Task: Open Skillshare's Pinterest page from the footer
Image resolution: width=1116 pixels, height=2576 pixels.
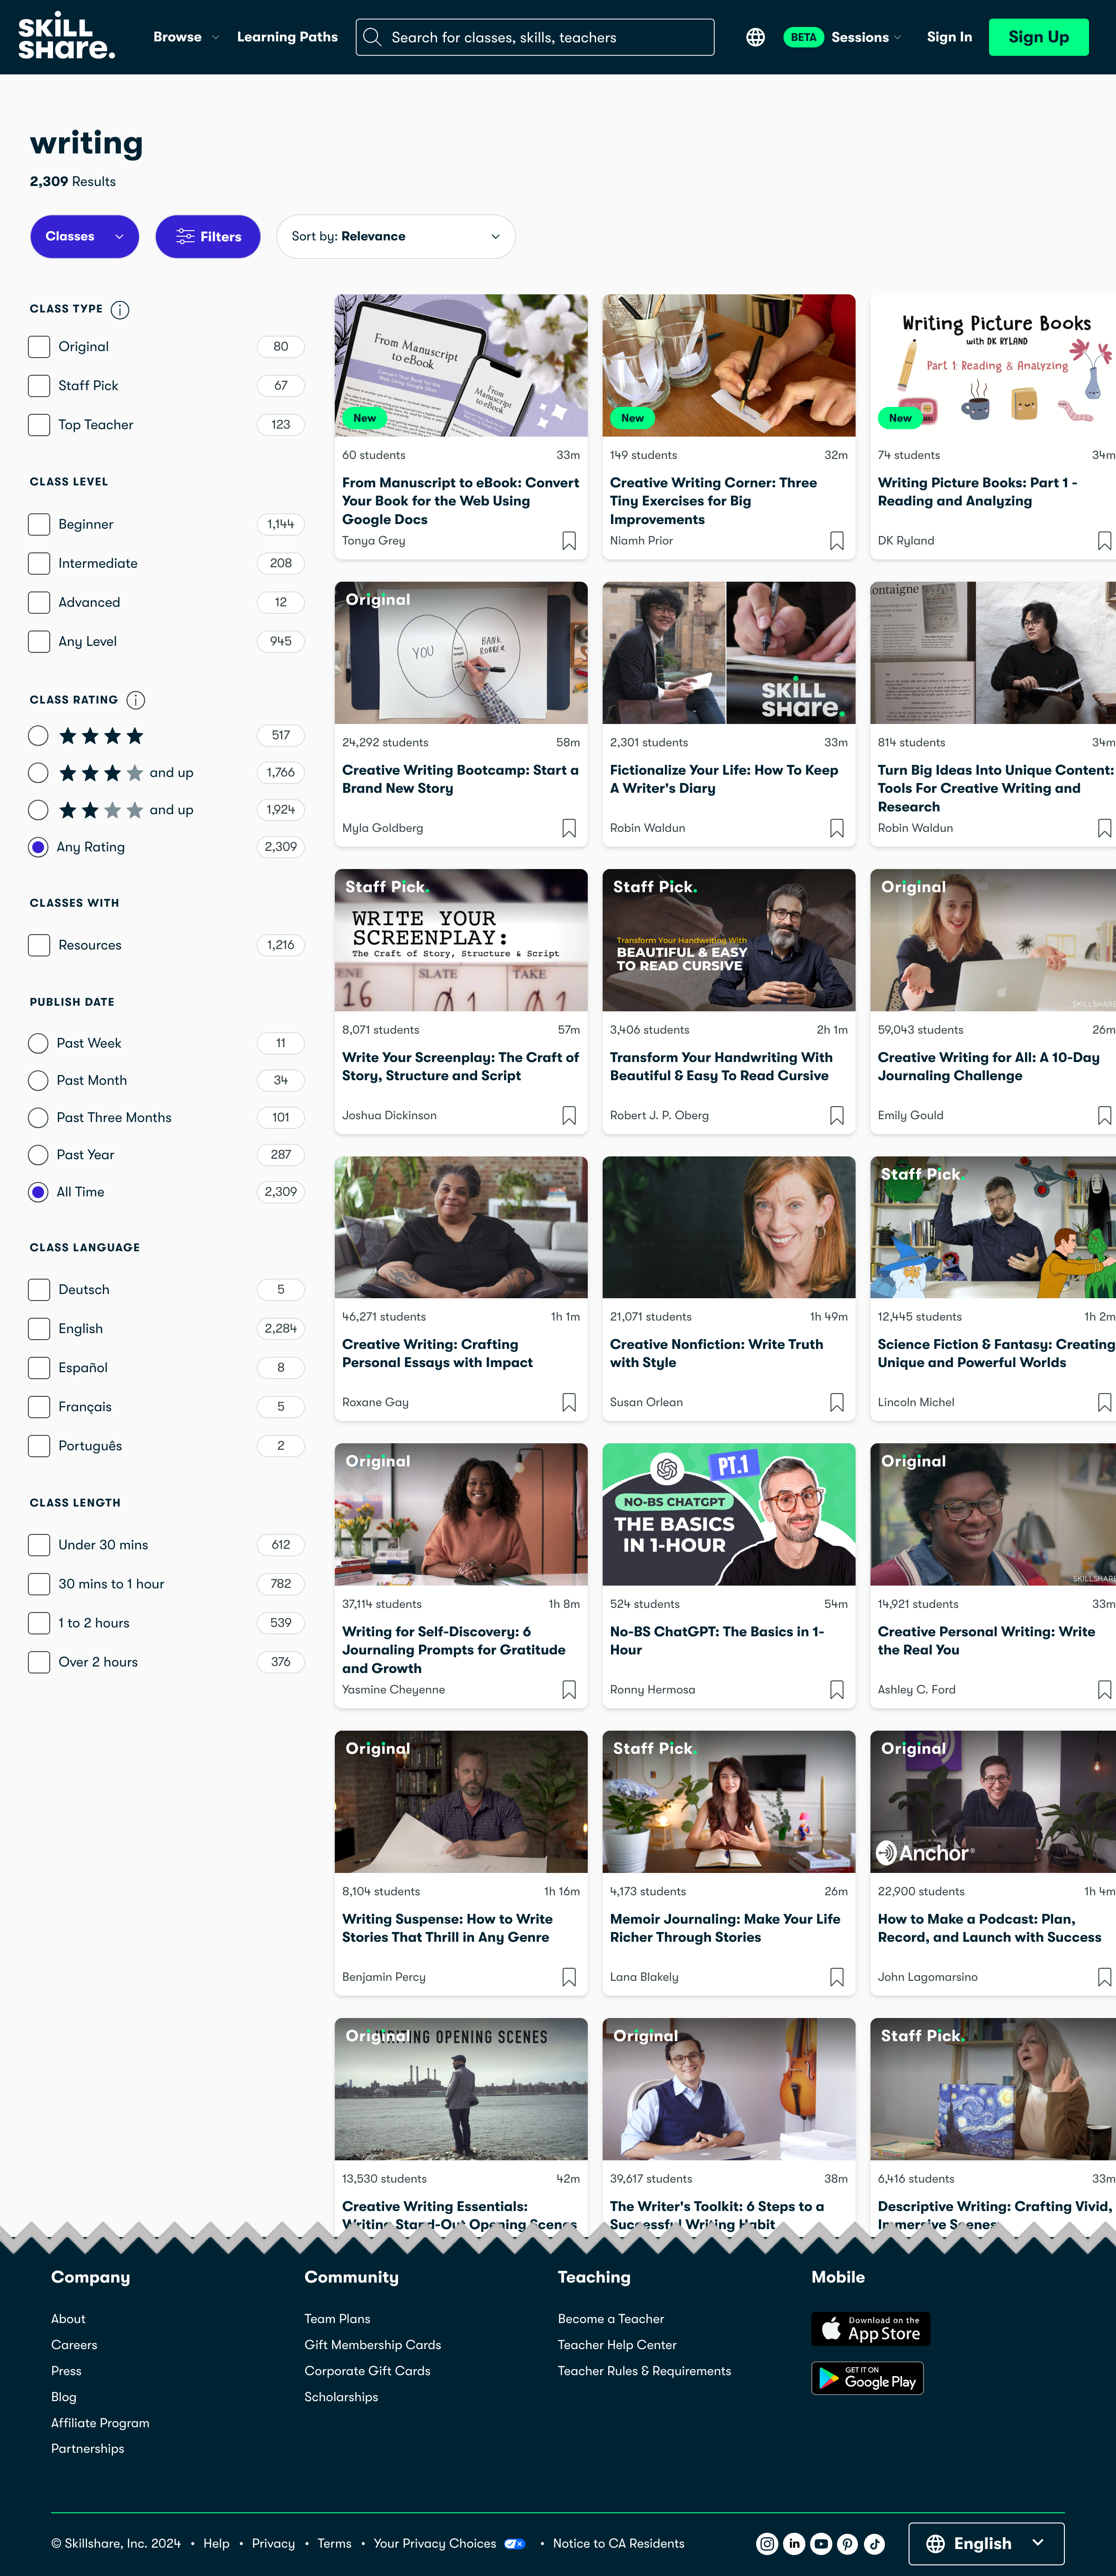Action: click(847, 2543)
